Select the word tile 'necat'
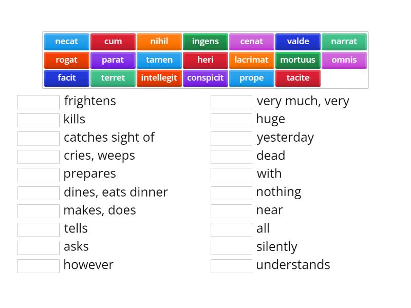Image resolution: width=411 pixels, height=308 pixels. point(66,42)
